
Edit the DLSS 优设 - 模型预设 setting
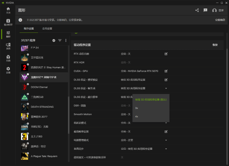click(166, 80)
